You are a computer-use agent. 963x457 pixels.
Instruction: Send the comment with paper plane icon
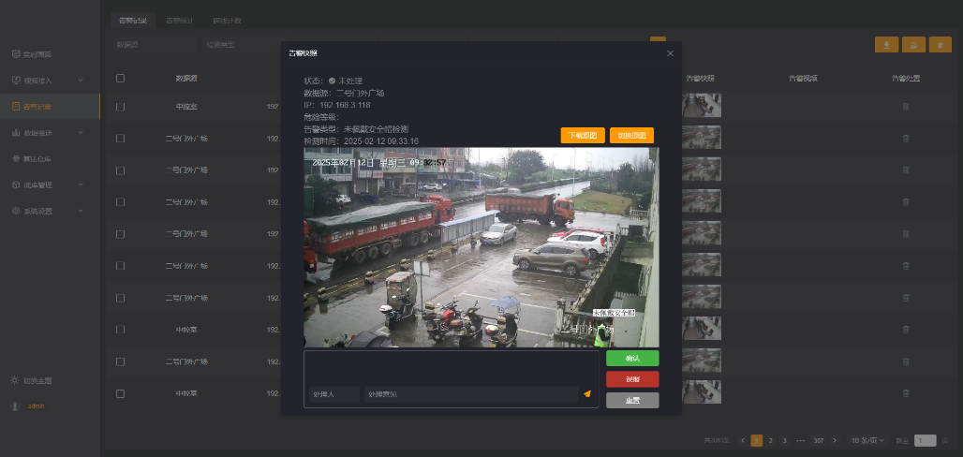click(x=587, y=393)
